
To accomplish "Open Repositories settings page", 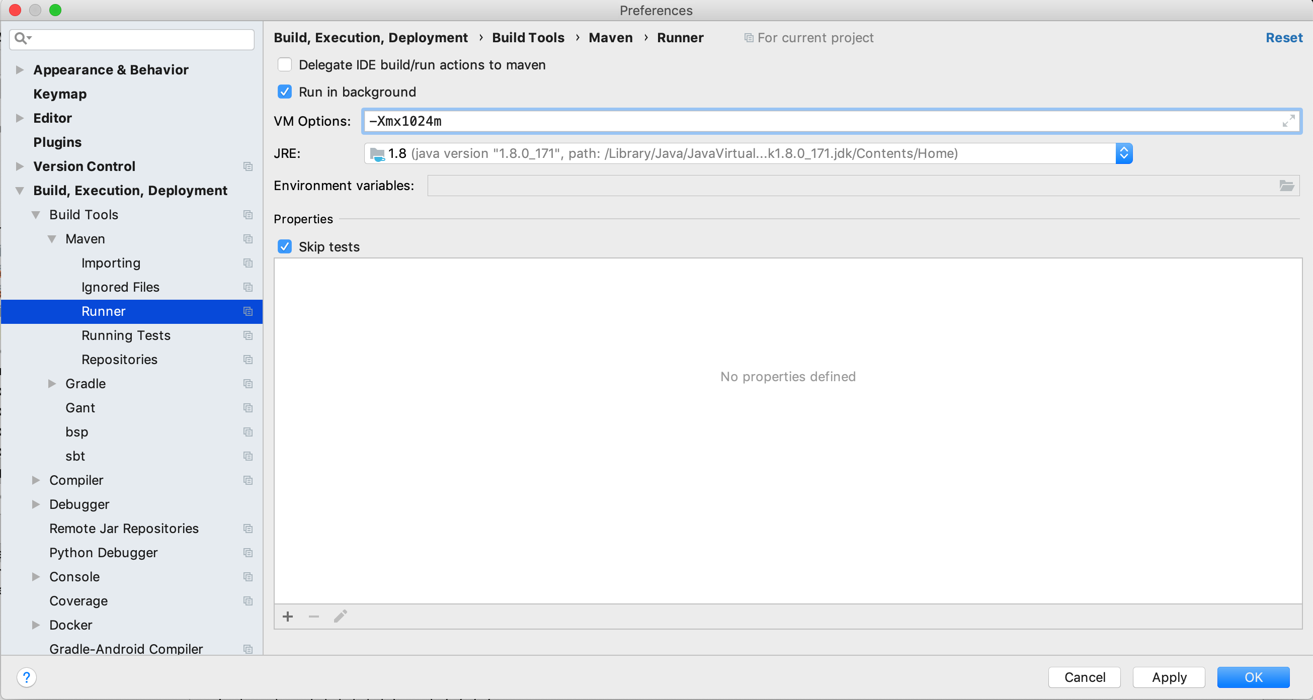I will point(119,360).
